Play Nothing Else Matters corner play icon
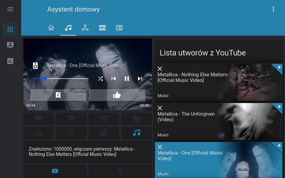The image size is (285, 178). click(x=279, y=67)
